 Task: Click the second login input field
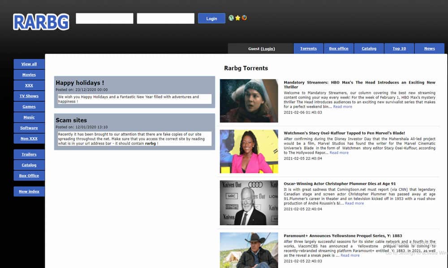[166, 18]
